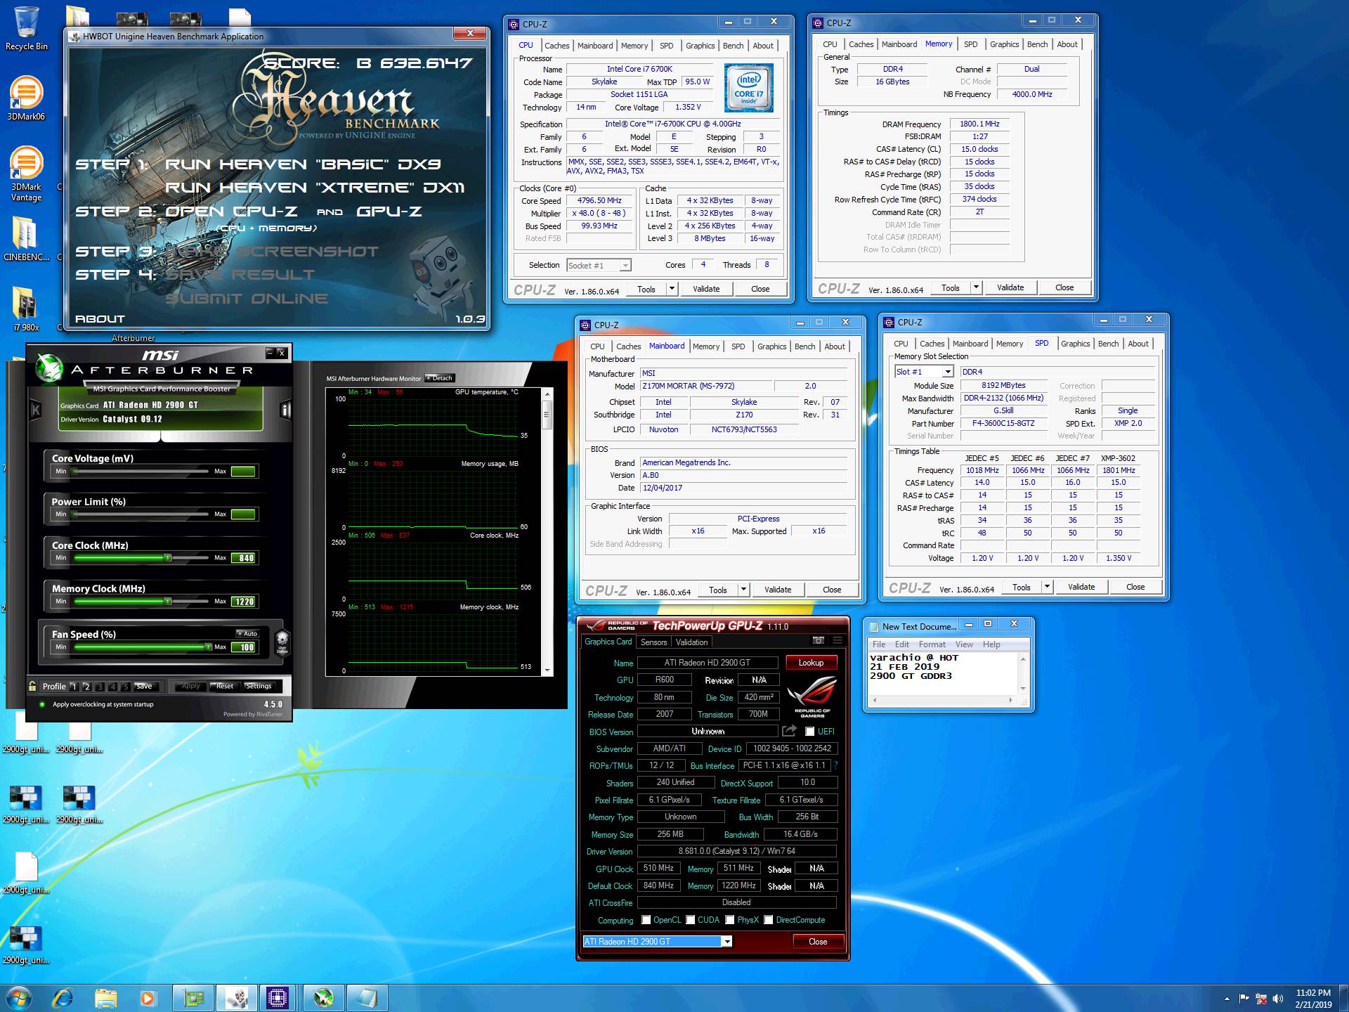Select Afterburner profile slot 1

click(x=74, y=687)
